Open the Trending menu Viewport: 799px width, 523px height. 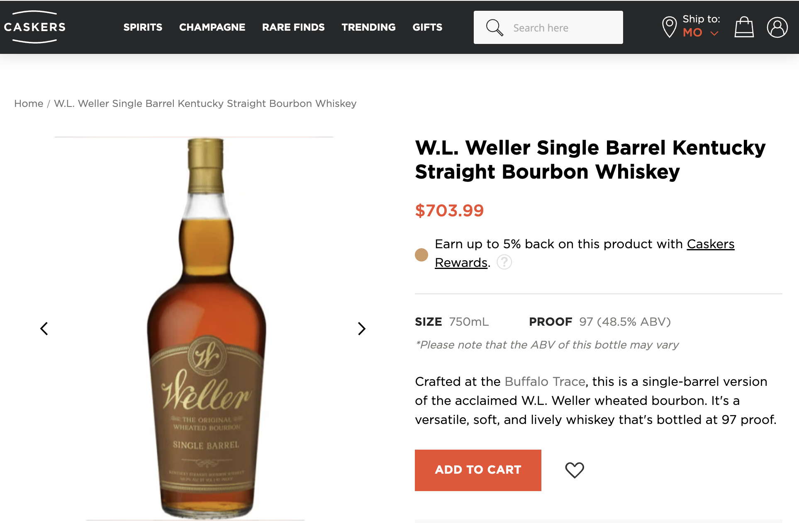click(368, 27)
